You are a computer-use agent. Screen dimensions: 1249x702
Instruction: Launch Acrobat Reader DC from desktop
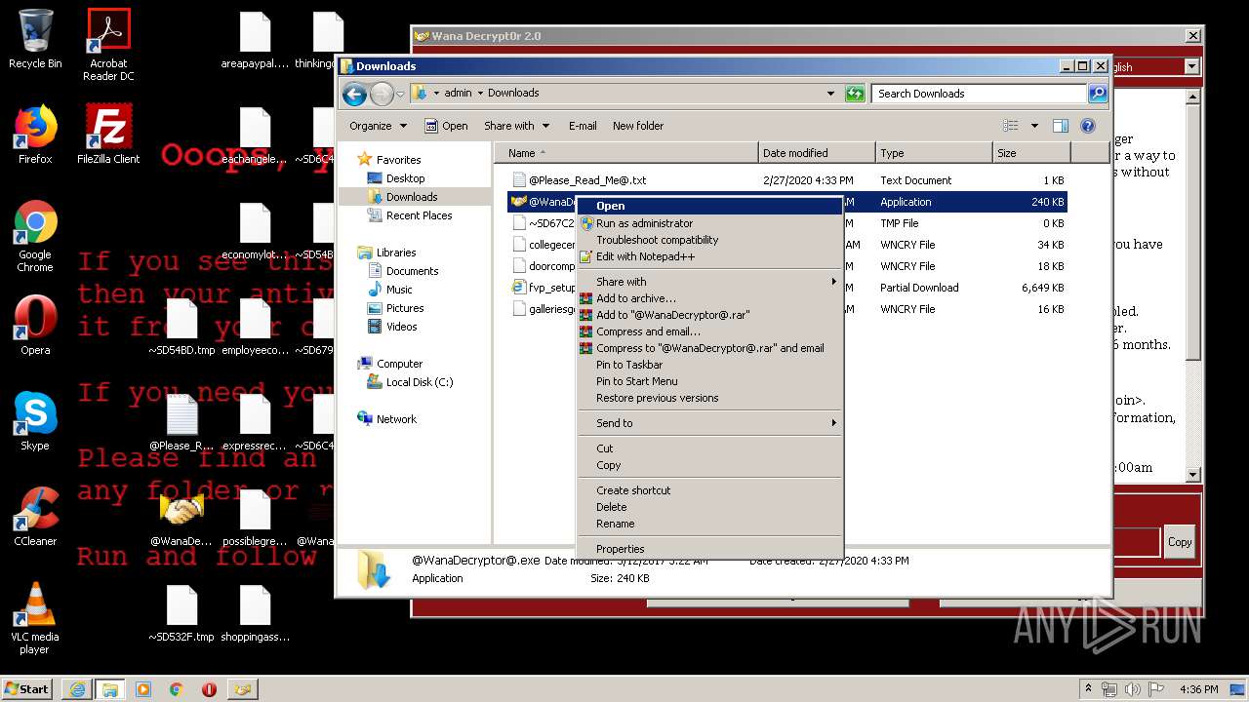108,44
